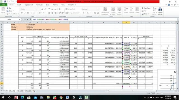Open the General number format dropdown
This screenshot has width=179, height=100.
[98, 9]
